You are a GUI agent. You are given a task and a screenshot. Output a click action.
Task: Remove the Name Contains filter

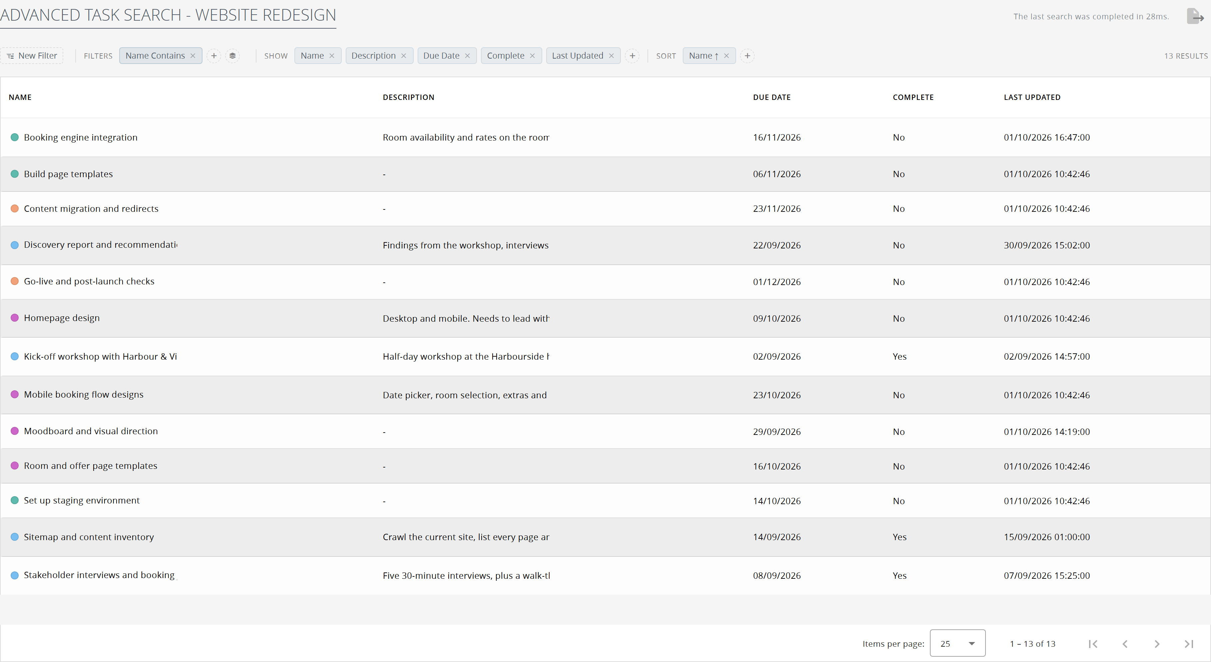(193, 56)
